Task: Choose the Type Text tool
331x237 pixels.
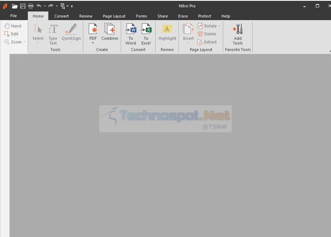Action: coord(53,34)
